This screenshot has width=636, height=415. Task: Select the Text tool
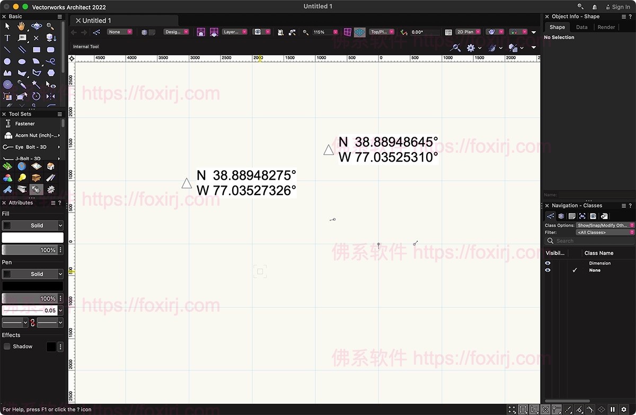pos(7,38)
